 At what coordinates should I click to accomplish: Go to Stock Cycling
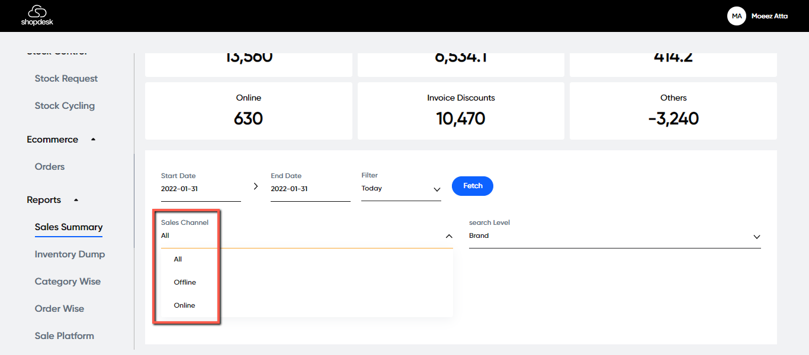[x=65, y=106]
